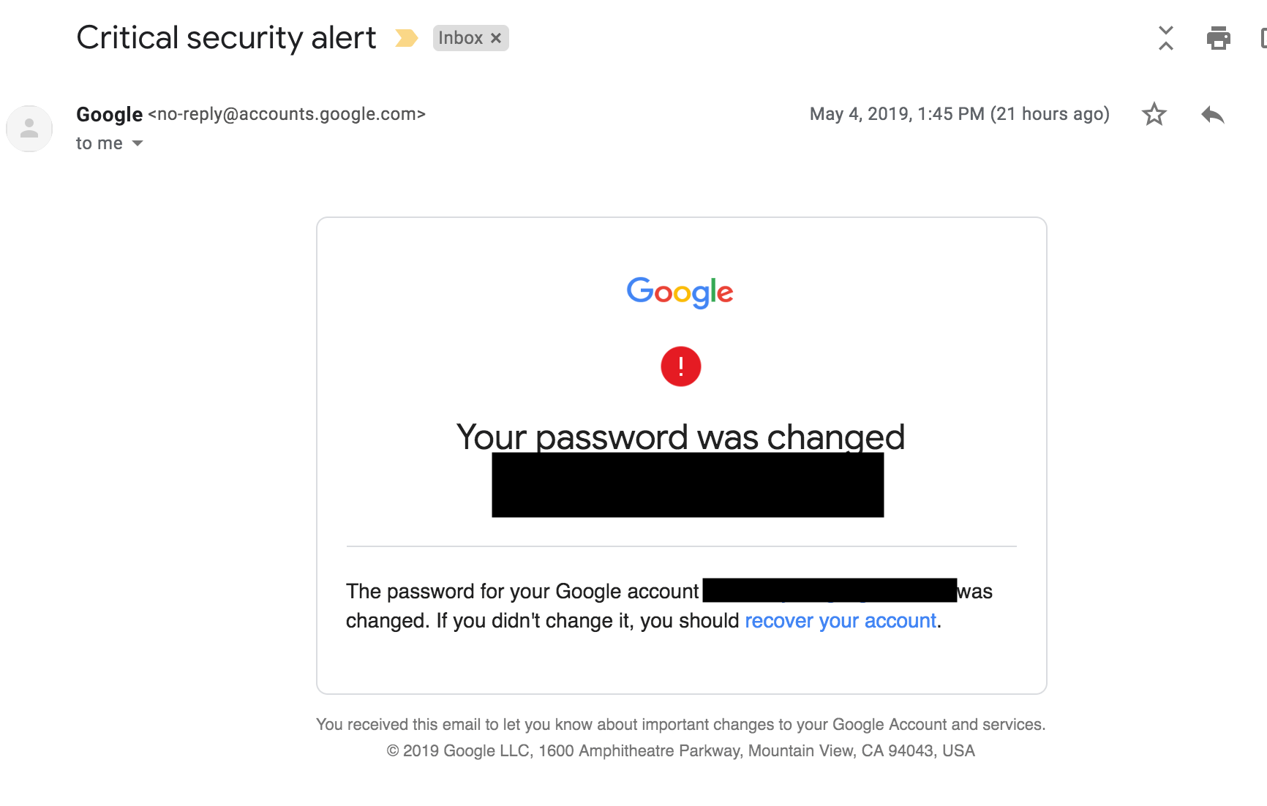
Task: Click the red exclamation alert icon
Action: (680, 366)
